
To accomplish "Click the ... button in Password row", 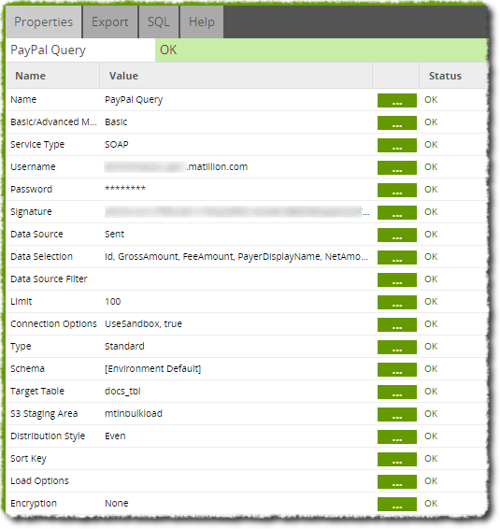I will pos(397,191).
